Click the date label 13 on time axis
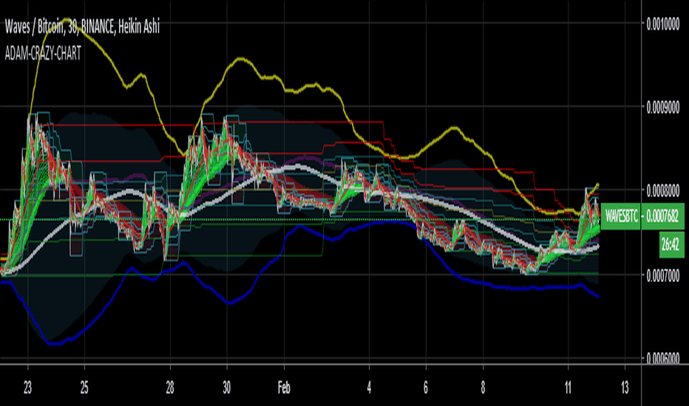 click(625, 388)
